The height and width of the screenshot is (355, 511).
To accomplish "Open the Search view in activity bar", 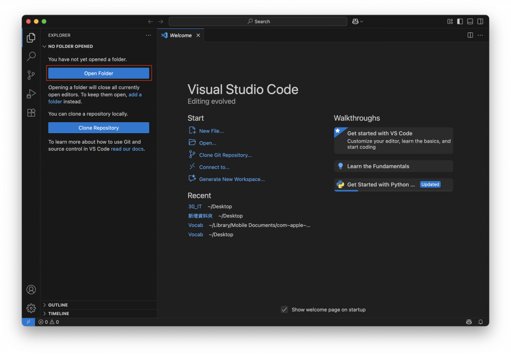I will 31,56.
